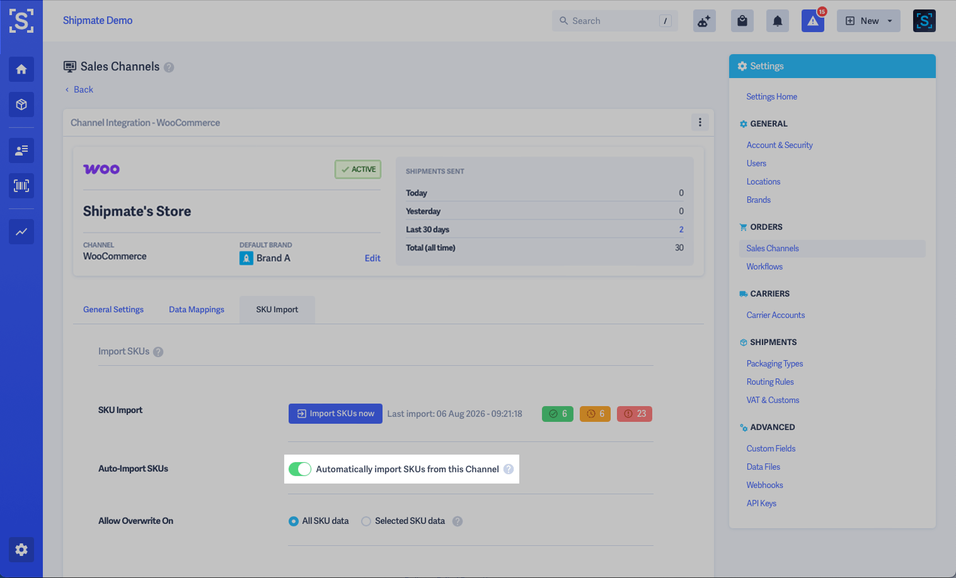Click the green 6 successful imports badge

(x=558, y=414)
